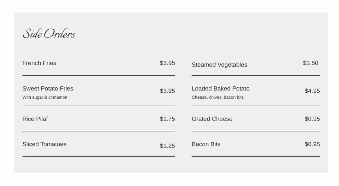Click the 'Cheese, chives, bacon bits' description
Viewport: 339px width, 186px height.
tap(218, 97)
